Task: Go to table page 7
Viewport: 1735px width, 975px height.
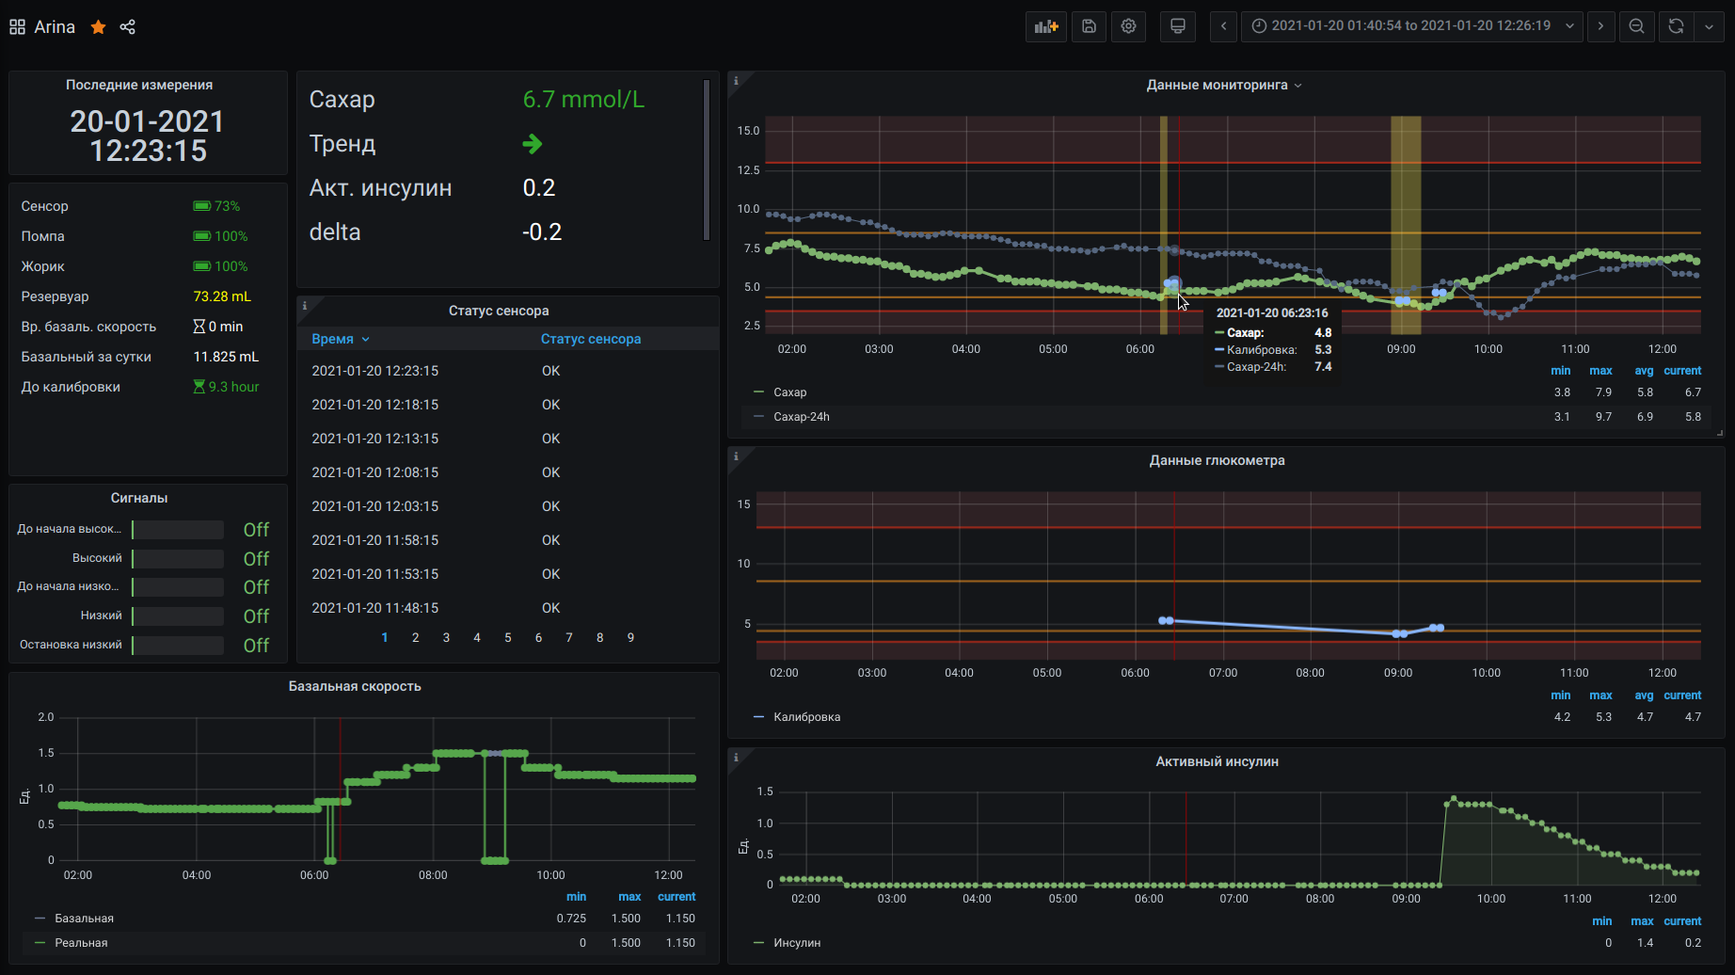Action: point(569,638)
